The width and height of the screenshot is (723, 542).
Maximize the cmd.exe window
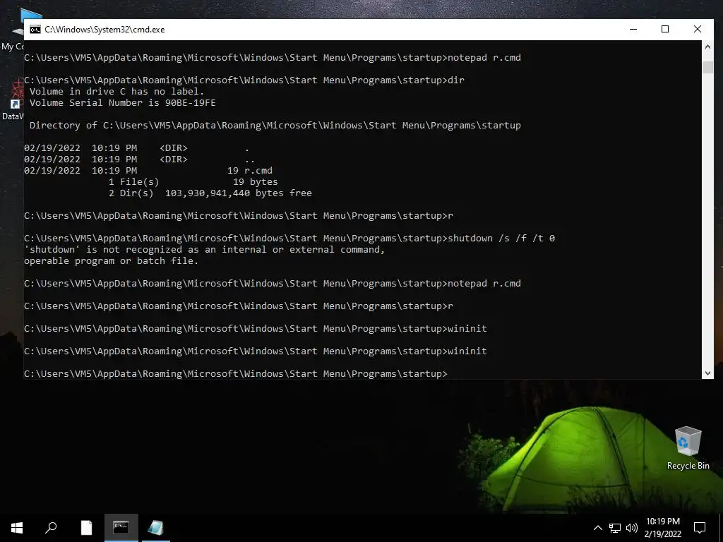[665, 29]
